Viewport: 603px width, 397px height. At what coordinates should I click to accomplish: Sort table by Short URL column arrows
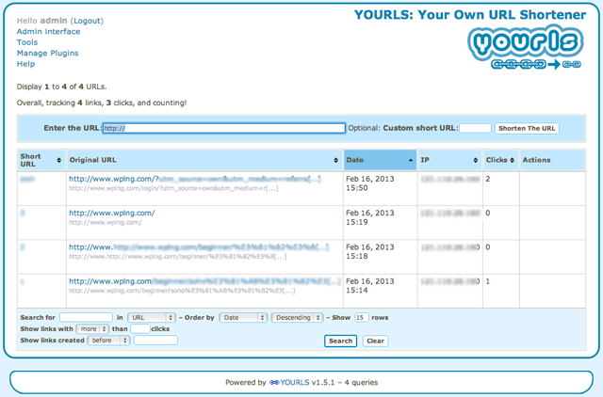(58, 160)
